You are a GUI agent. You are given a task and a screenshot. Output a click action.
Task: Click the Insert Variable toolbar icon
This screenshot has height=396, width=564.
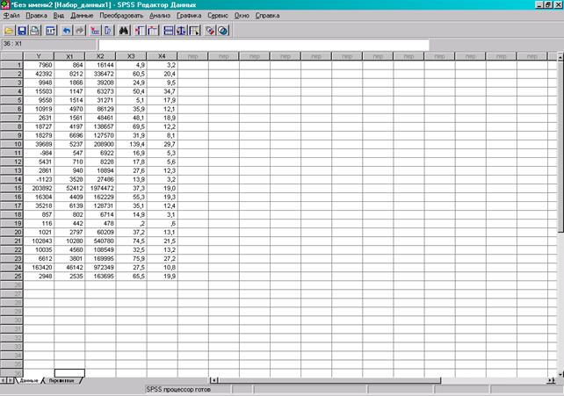(x=153, y=31)
